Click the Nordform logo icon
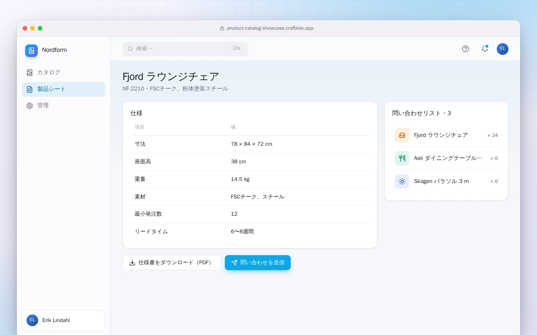The width and height of the screenshot is (537, 335). (x=31, y=51)
